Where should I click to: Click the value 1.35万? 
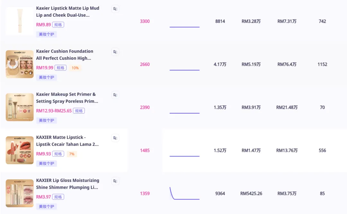220,107
